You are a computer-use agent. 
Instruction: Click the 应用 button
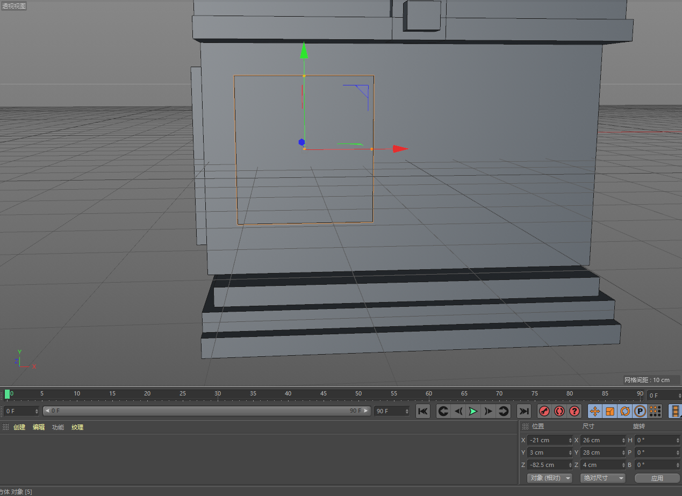point(657,478)
